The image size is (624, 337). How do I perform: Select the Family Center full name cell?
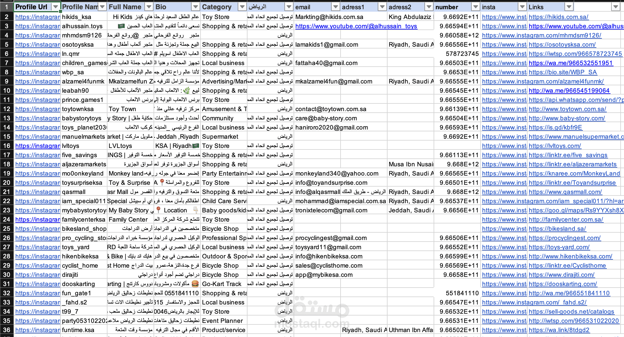[x=131, y=219]
